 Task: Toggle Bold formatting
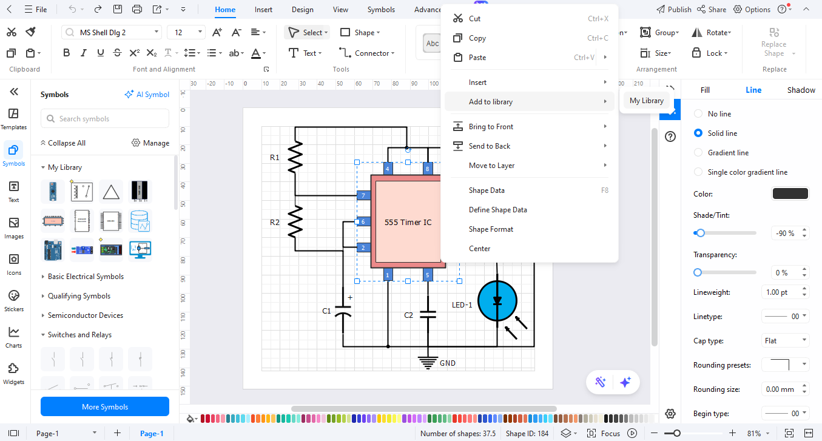point(67,53)
